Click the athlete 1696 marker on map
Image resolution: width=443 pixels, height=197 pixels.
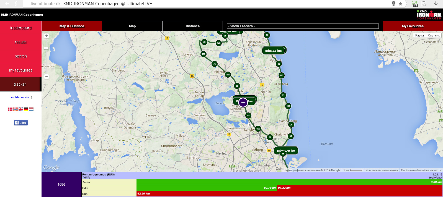point(243,103)
